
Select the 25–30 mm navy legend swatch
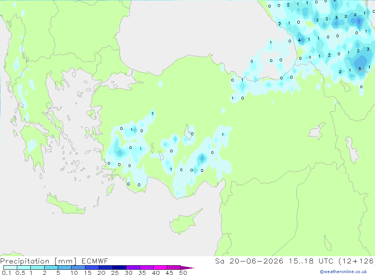point(119,267)
